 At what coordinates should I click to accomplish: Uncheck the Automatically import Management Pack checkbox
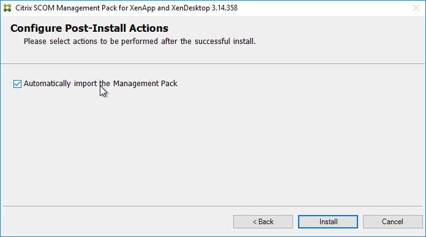coord(17,84)
